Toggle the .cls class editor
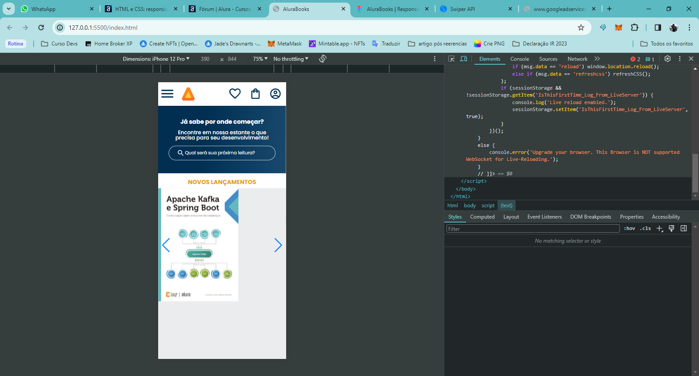This screenshot has height=376, width=699. (x=645, y=228)
